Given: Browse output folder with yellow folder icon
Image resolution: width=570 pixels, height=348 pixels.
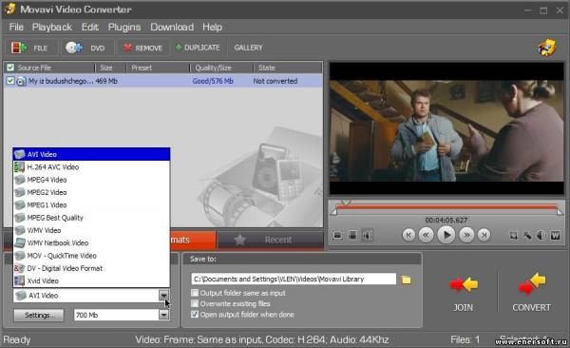Looking at the screenshot, I should click(406, 280).
